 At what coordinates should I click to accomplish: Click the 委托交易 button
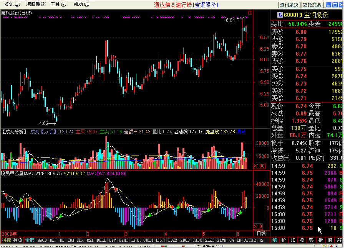pos(312,5)
